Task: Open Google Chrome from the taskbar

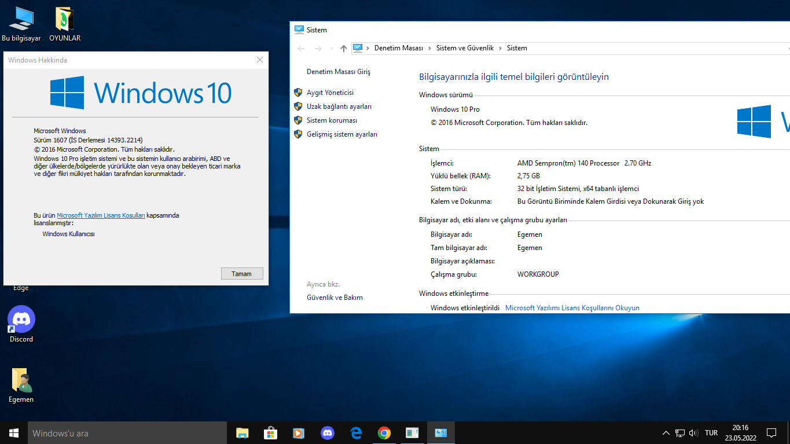Action: coord(384,433)
